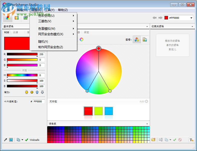This screenshot has height=151, width=197.
Task: Open the 三基色(V) submenu
Action: (53, 21)
